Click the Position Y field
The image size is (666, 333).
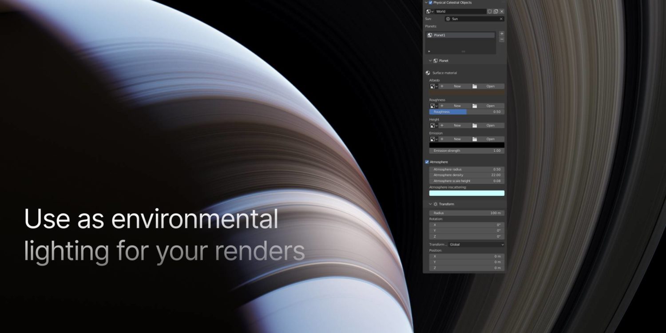(x=467, y=262)
